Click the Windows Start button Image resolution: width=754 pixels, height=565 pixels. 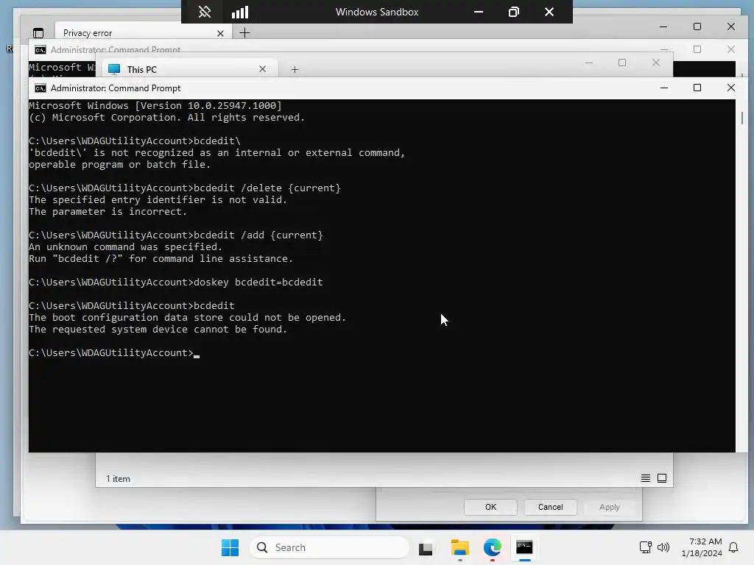(x=230, y=547)
